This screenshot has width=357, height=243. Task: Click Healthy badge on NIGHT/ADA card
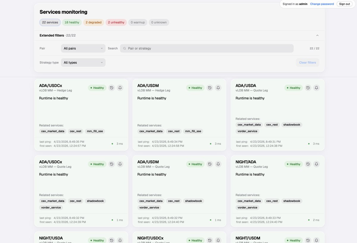coord(294,164)
